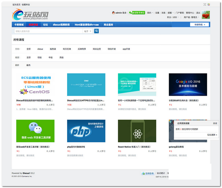Open the green 微信 web 开发者工具 thumbnail

coord(35,131)
